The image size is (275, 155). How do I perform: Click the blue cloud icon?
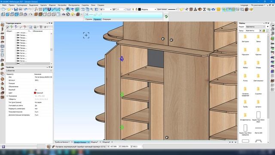coord(213,9)
